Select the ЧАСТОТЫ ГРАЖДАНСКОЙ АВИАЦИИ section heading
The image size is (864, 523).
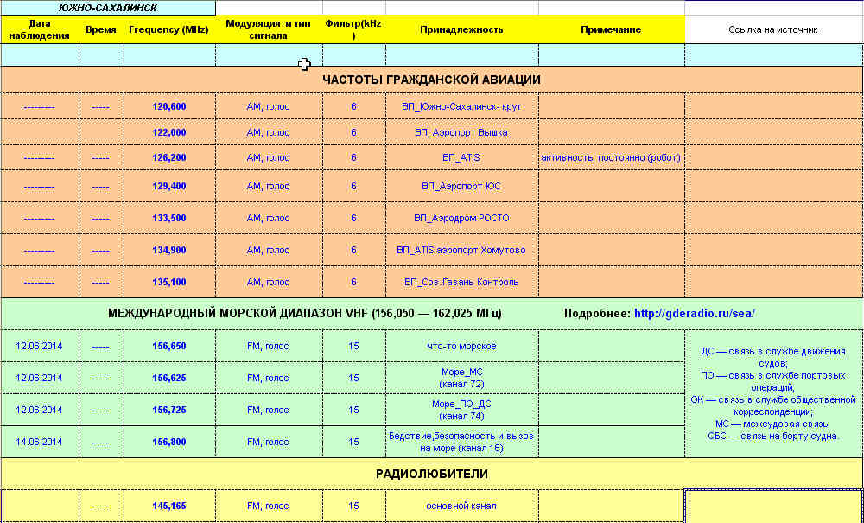(432, 80)
